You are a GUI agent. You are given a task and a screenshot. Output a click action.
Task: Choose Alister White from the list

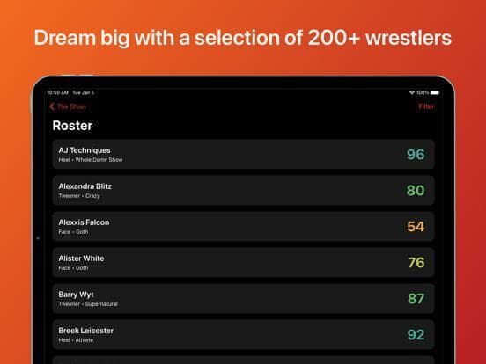(243, 262)
